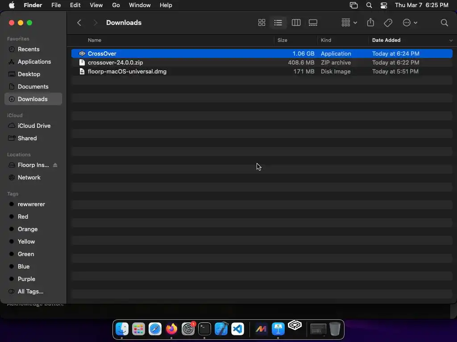The width and height of the screenshot is (457, 342).
Task: Open Applications in the sidebar
Action: coord(33,61)
